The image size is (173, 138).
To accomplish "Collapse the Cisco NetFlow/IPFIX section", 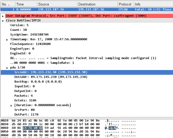I will [x=3, y=21].
